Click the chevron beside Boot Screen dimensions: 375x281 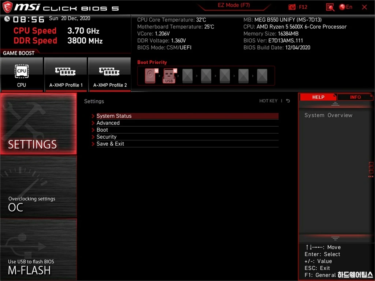click(x=93, y=130)
